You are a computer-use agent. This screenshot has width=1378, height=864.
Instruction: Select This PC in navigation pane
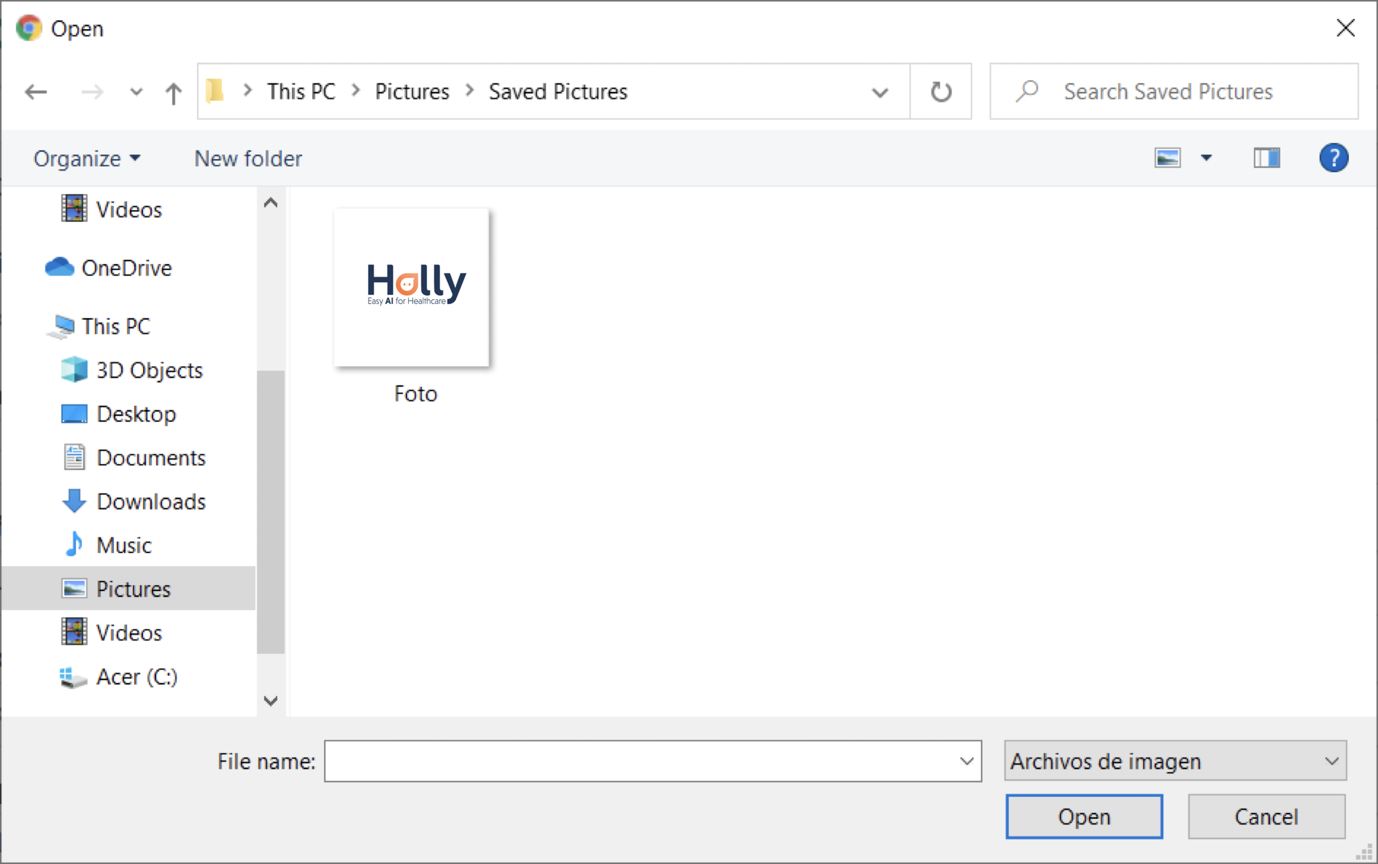tap(116, 327)
